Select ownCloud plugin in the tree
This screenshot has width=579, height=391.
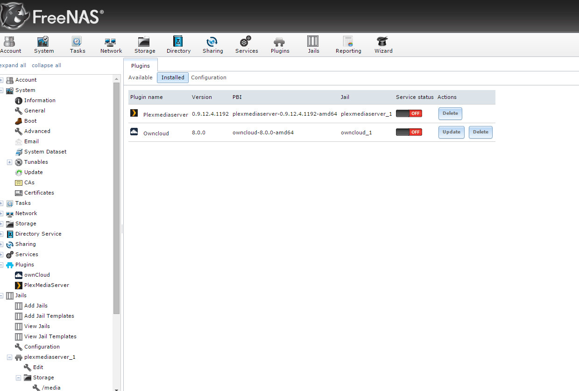(x=37, y=275)
